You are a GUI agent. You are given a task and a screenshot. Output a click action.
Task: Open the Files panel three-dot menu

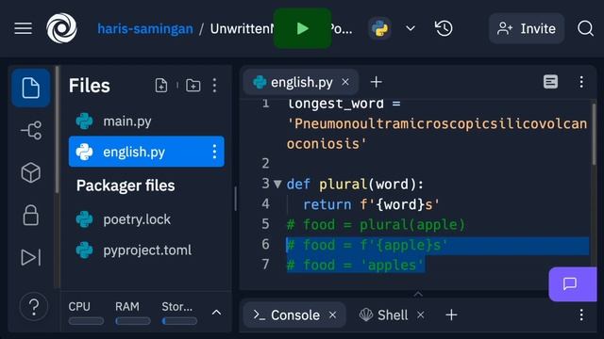214,86
